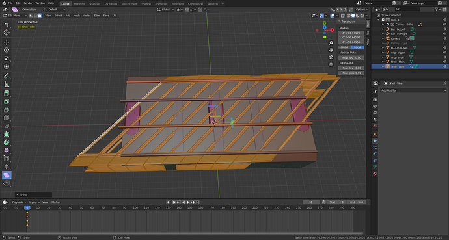Open the File menu
Viewport: 449px width, 240px height.
click(x=10, y=3)
